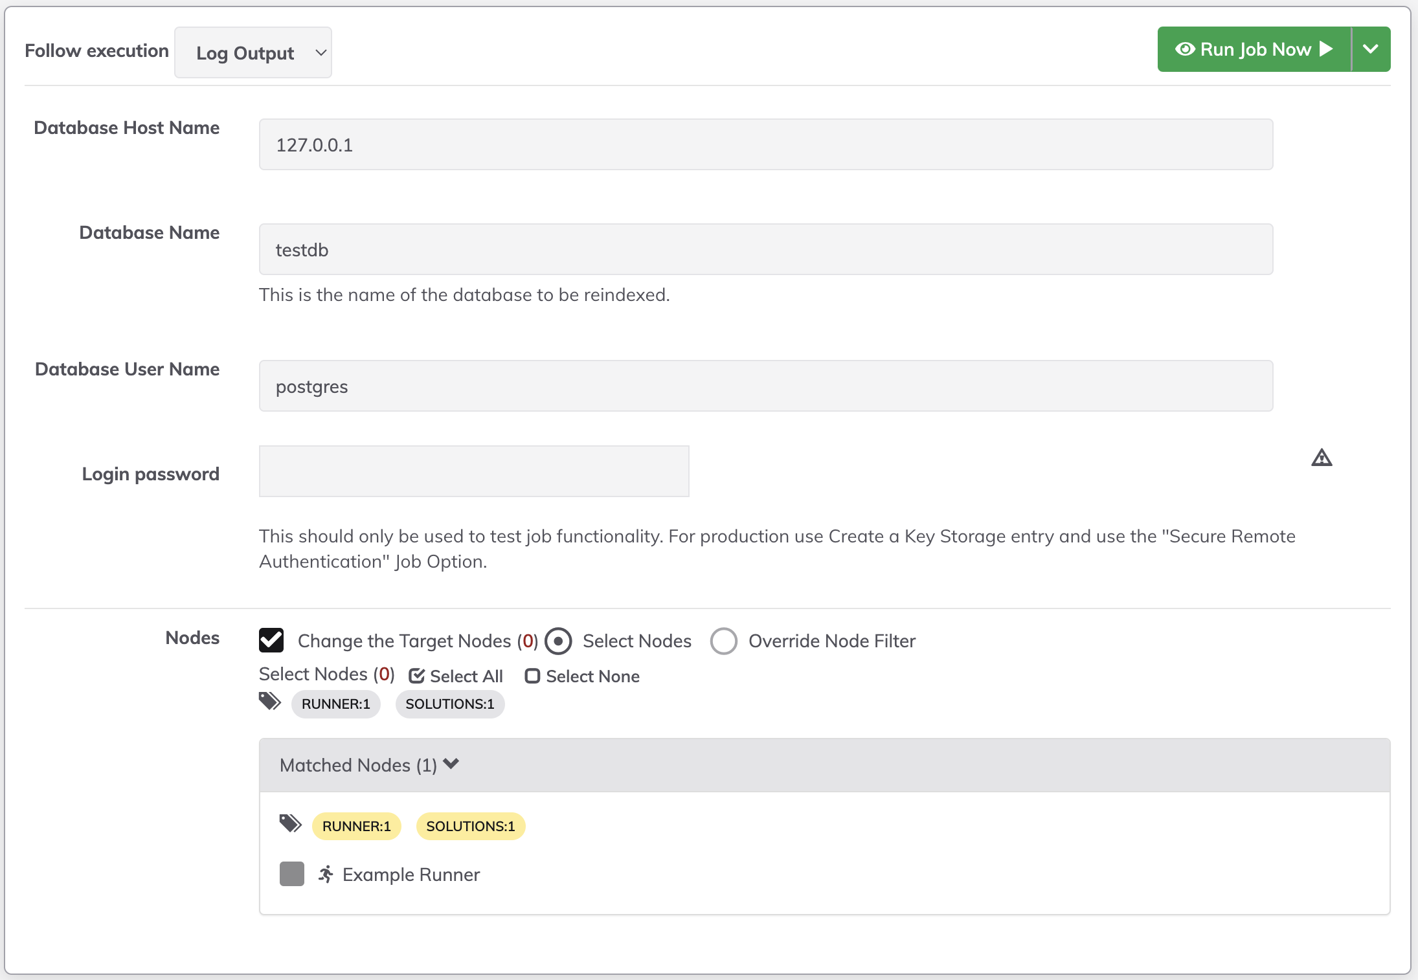This screenshot has height=980, width=1418.
Task: Select the Override Node Filter radio button
Action: pyautogui.click(x=723, y=641)
